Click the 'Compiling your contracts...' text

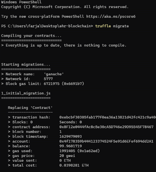pos(31,36)
